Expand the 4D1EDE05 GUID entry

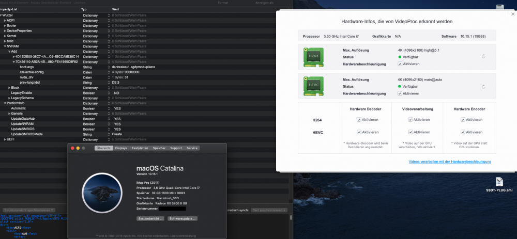[13, 57]
